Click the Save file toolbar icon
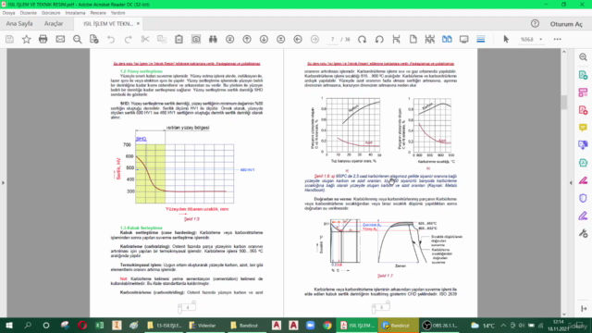 click(9, 39)
